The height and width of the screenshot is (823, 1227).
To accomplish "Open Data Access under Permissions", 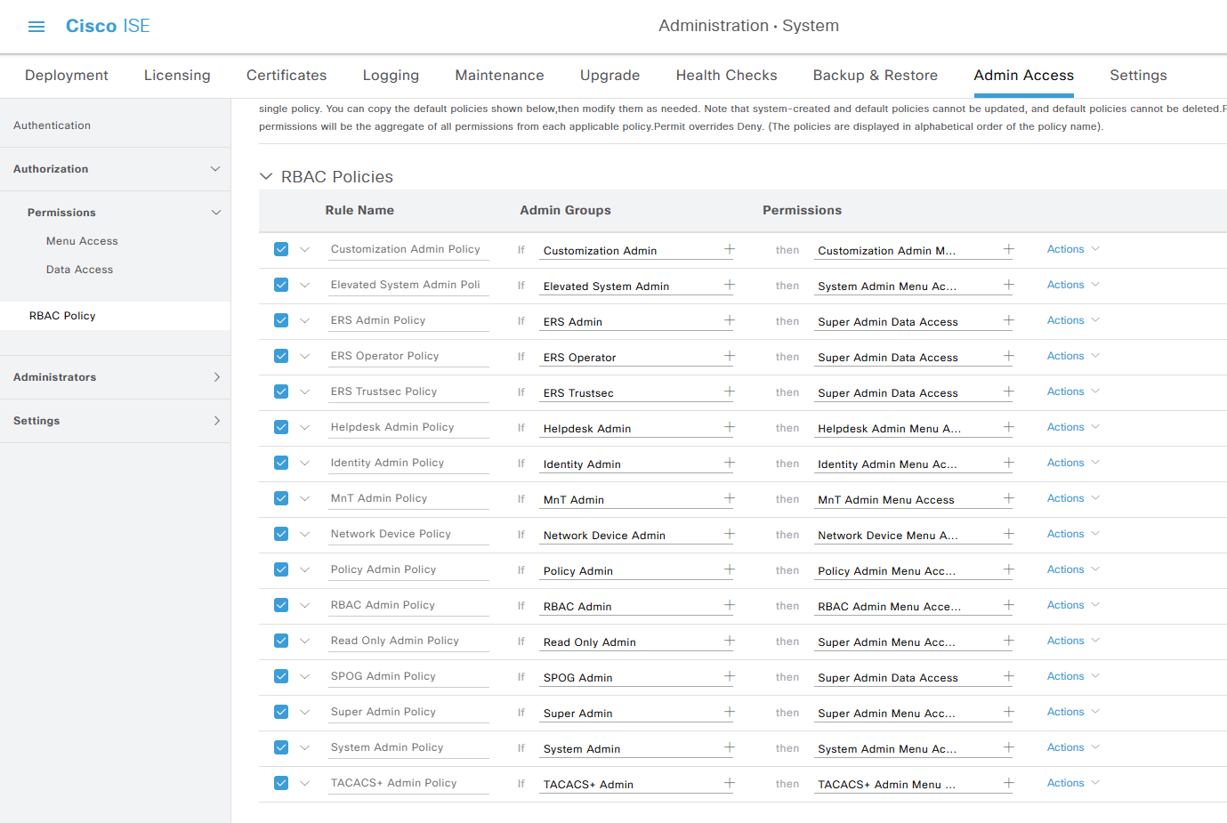I will click(79, 270).
